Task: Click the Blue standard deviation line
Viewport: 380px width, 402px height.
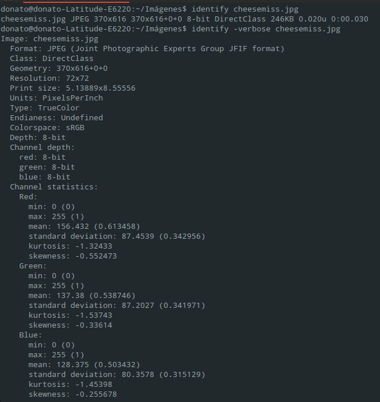Action: pyautogui.click(x=116, y=374)
